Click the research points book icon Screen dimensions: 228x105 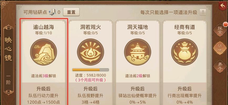52,12
